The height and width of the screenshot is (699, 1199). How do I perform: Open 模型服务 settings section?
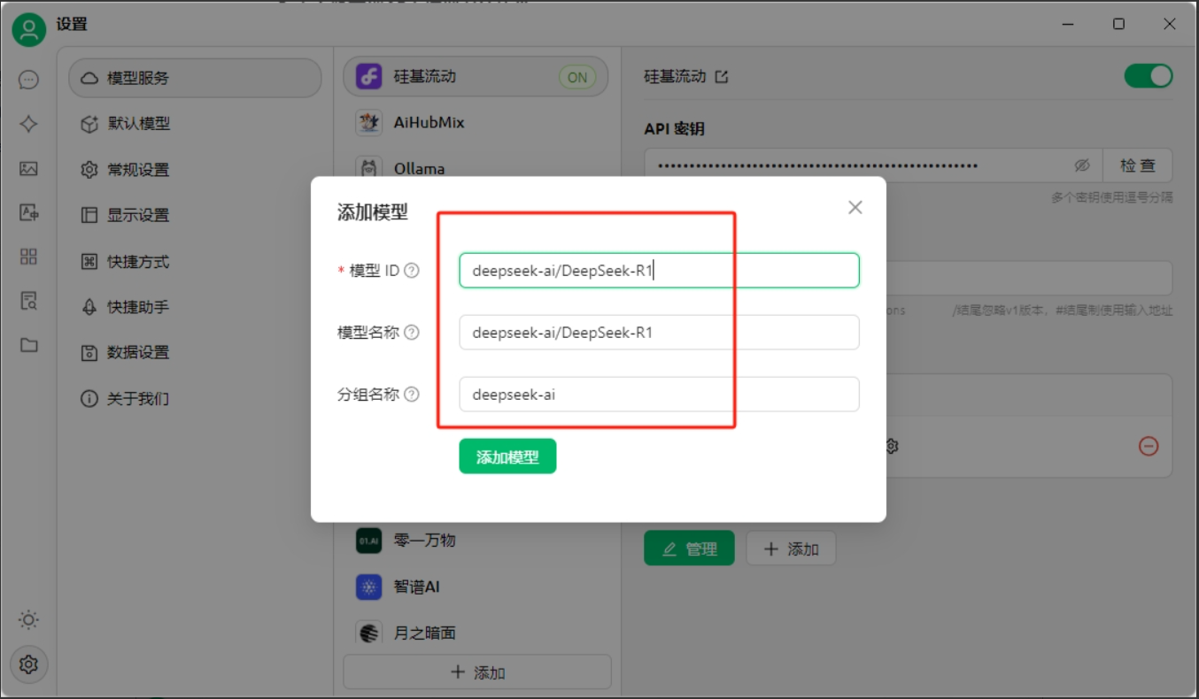coord(195,78)
